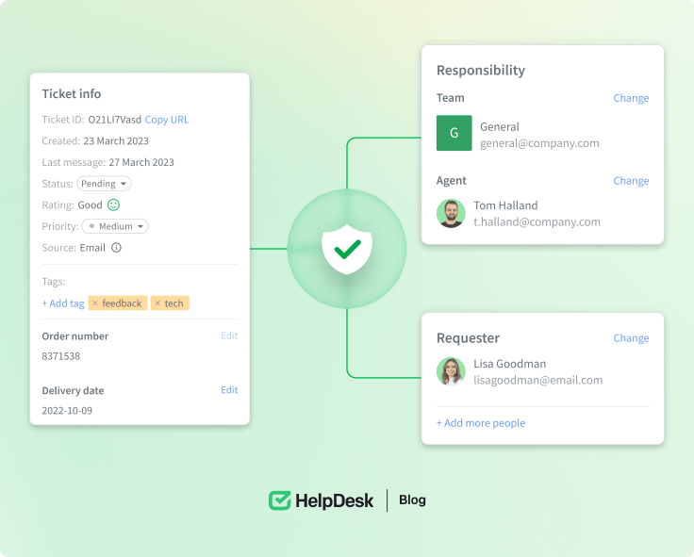Screen dimensions: 694x557
Task: Click order number 8371538
Action: [x=61, y=356]
